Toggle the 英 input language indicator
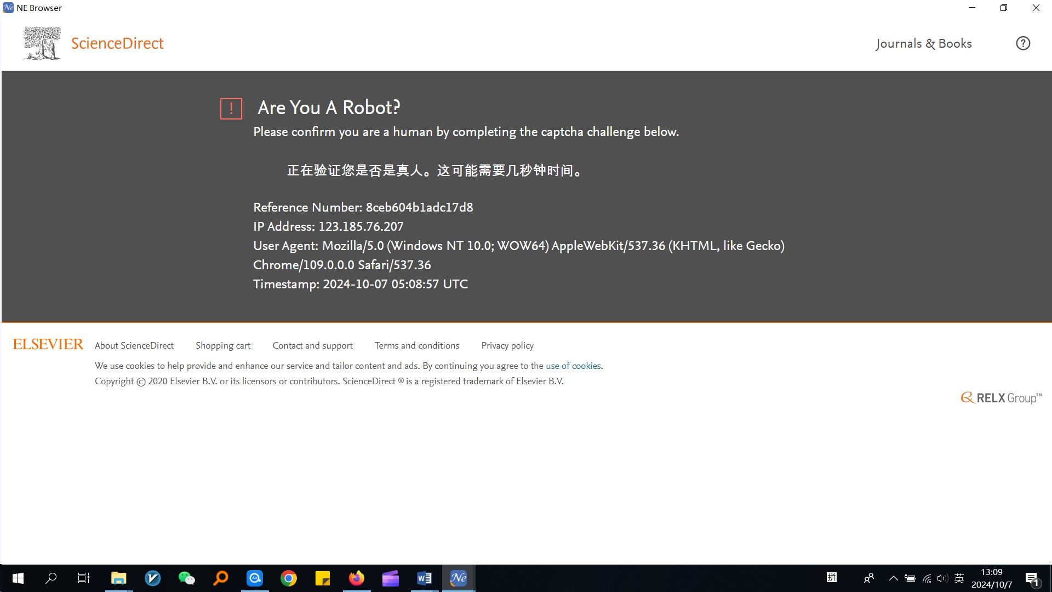The image size is (1052, 592). (x=959, y=578)
